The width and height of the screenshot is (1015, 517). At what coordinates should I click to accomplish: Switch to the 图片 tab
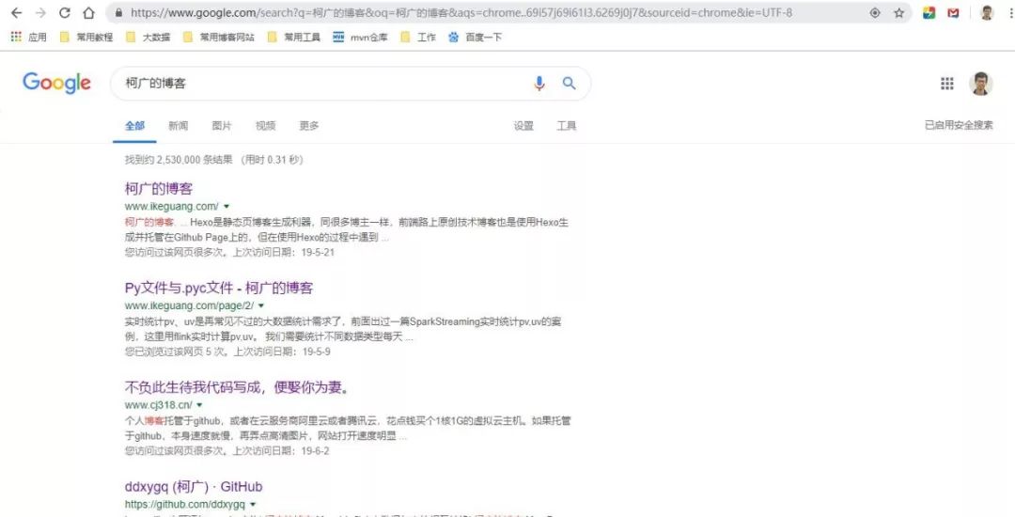(x=222, y=126)
